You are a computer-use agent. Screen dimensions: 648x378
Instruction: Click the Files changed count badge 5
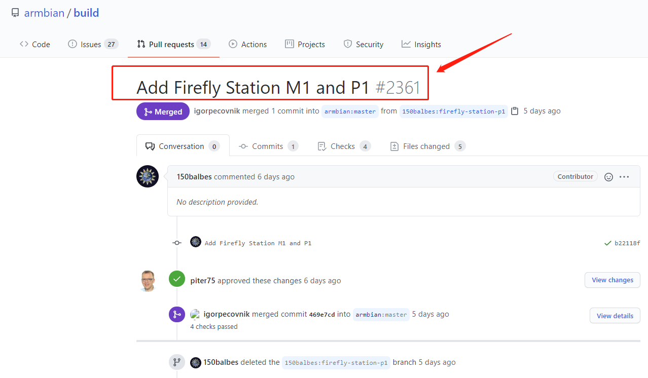pyautogui.click(x=460, y=146)
